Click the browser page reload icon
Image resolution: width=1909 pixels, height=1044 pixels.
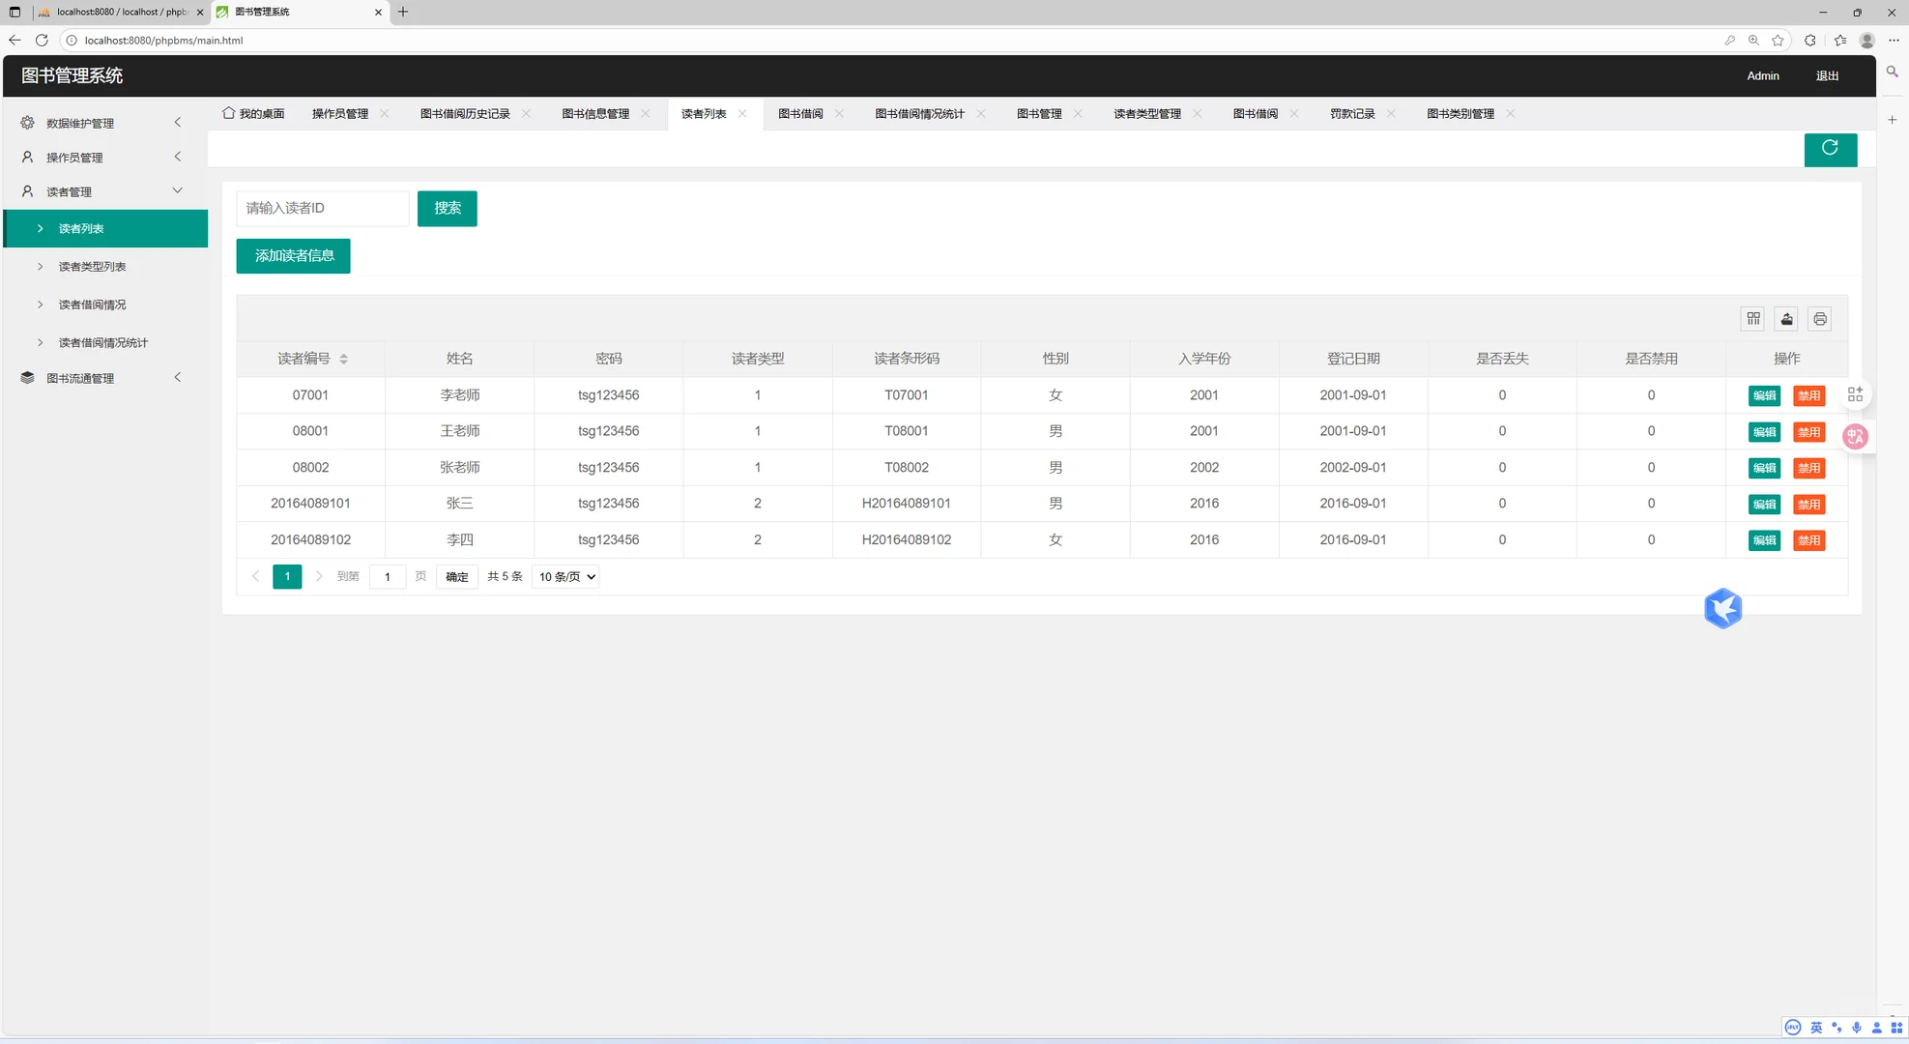tap(42, 41)
